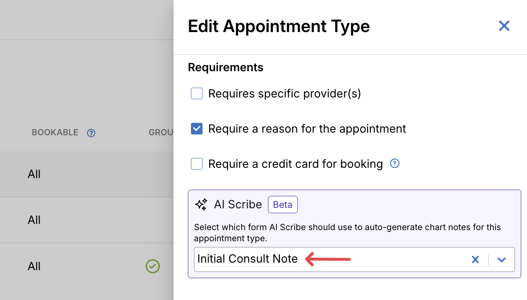The height and width of the screenshot is (300, 527).
Task: Clear the Initial Consult Note selection
Action: click(475, 259)
